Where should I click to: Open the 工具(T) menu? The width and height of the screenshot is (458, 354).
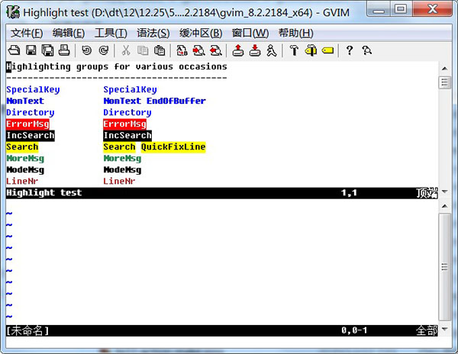point(111,33)
